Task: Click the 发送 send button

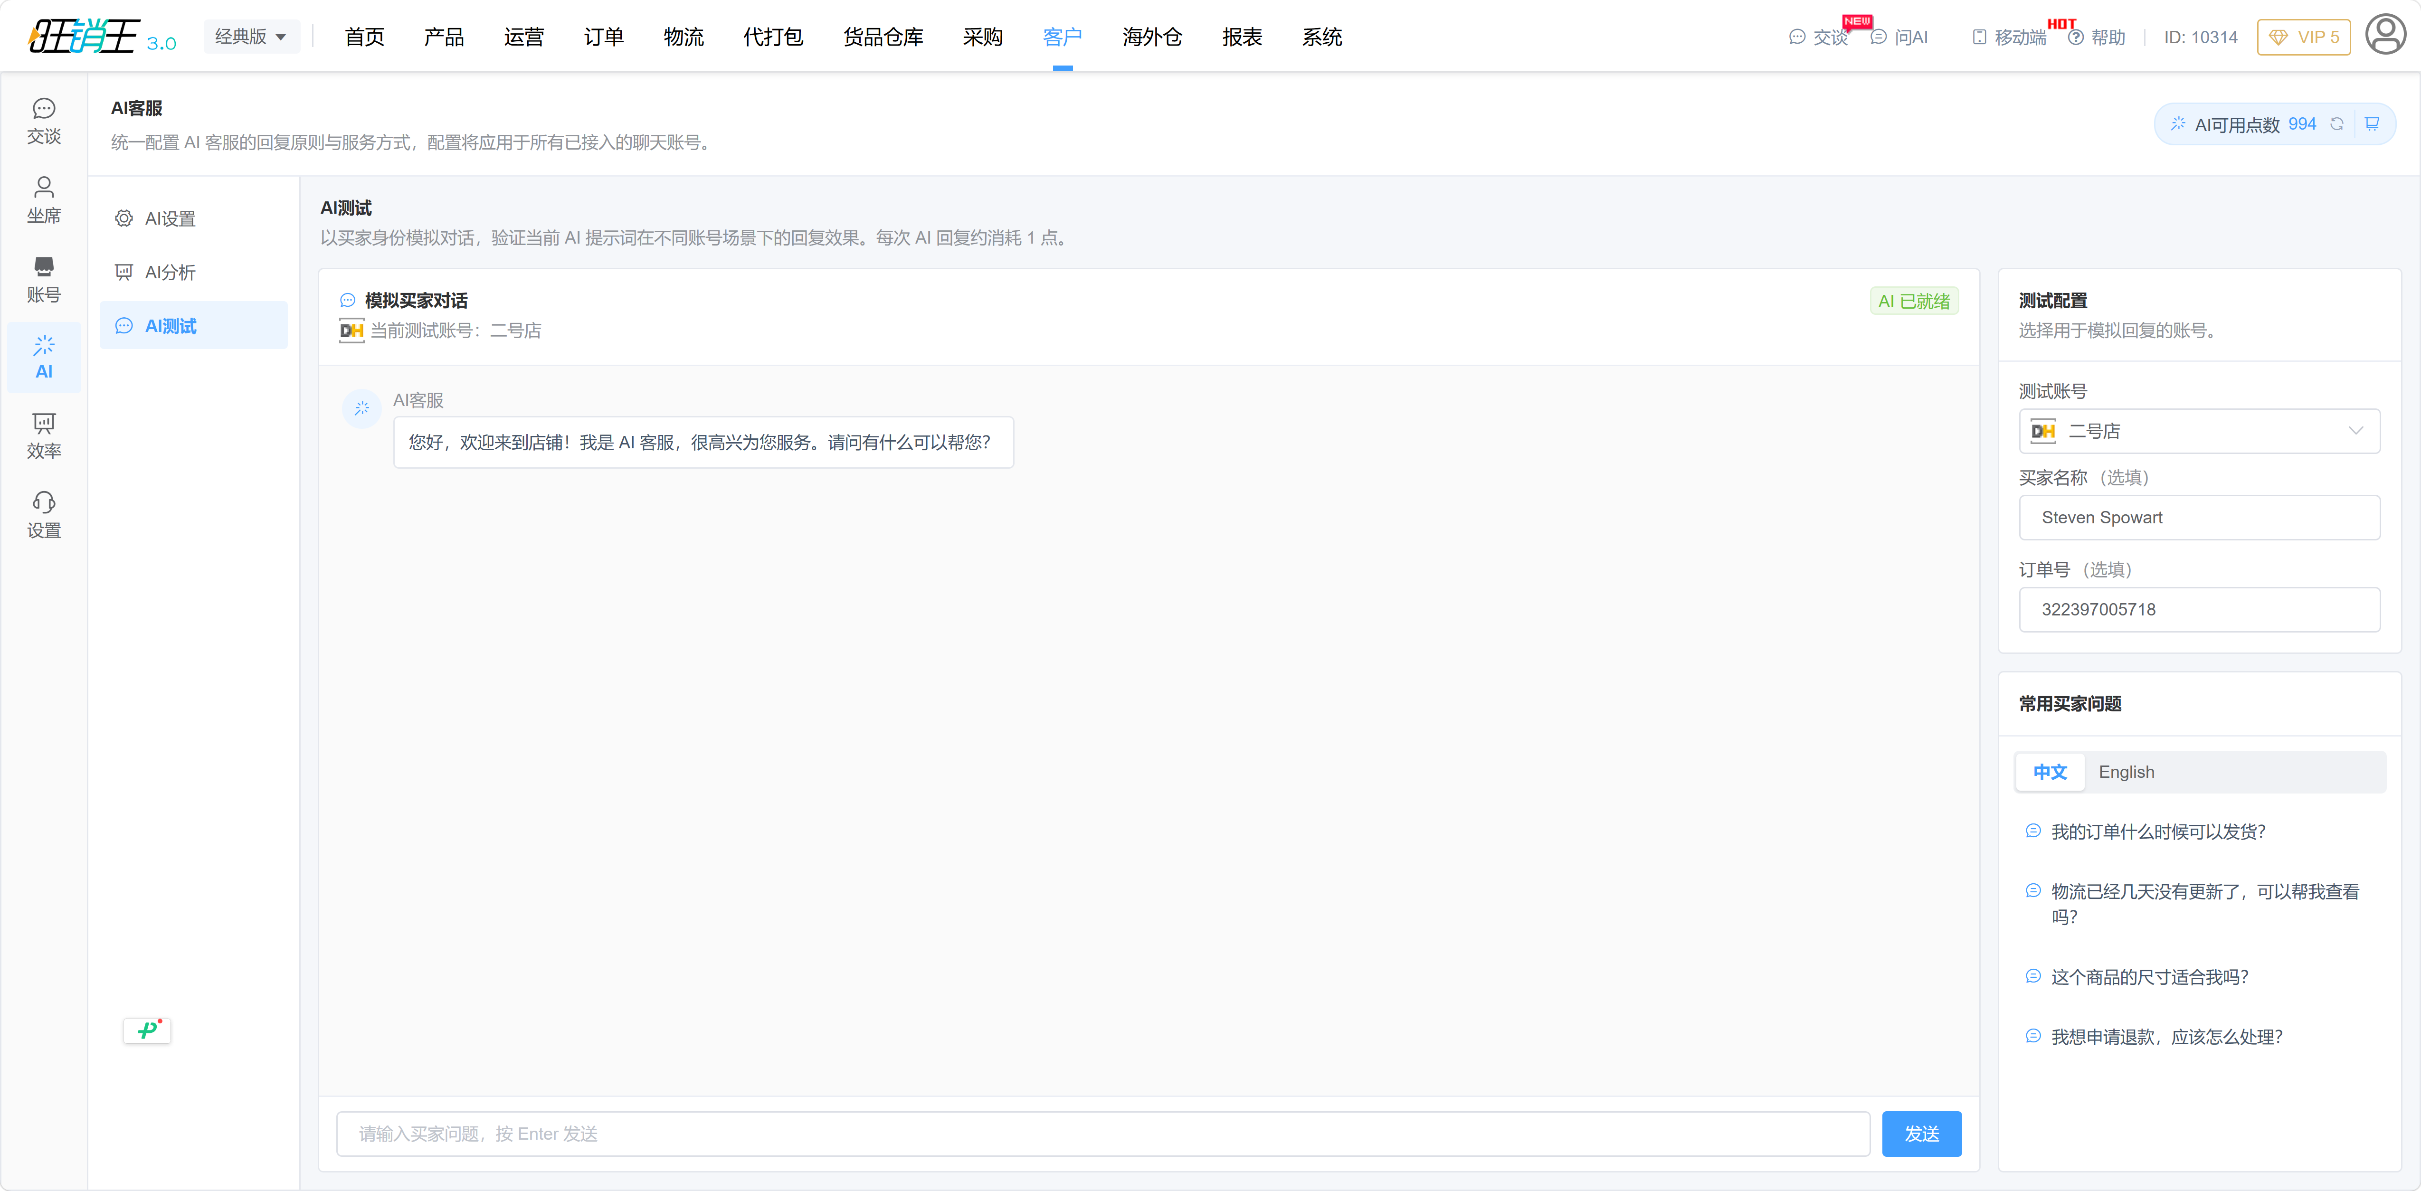Action: pyautogui.click(x=1921, y=1133)
